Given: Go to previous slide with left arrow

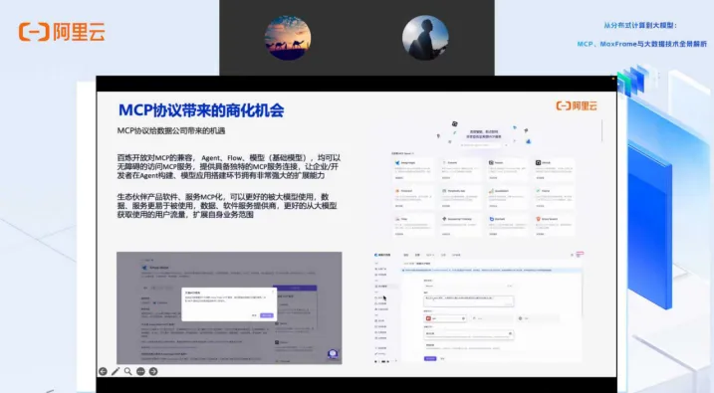Looking at the screenshot, I should point(103,372).
